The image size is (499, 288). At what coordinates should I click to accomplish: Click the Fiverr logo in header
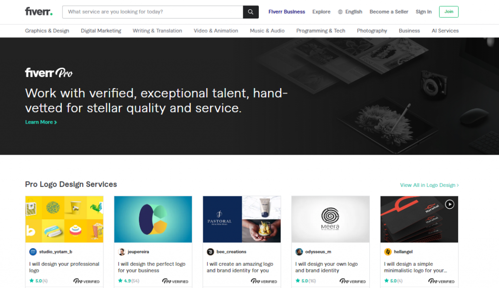click(x=38, y=12)
